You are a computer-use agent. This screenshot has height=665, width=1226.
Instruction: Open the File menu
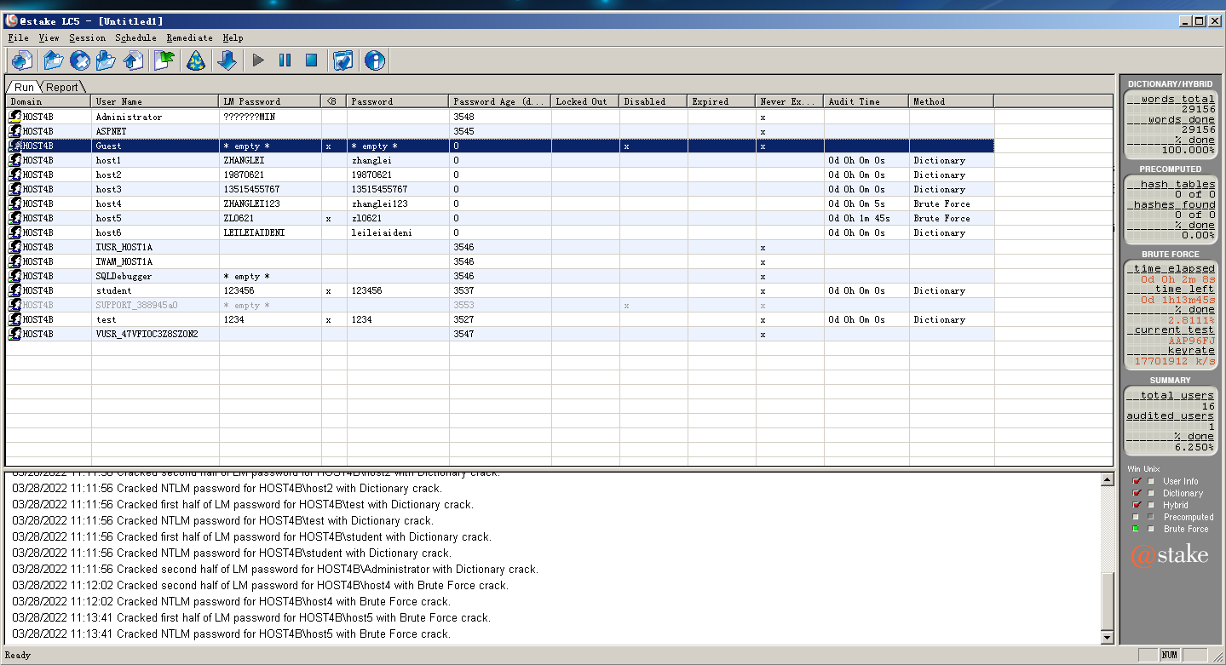pos(18,37)
